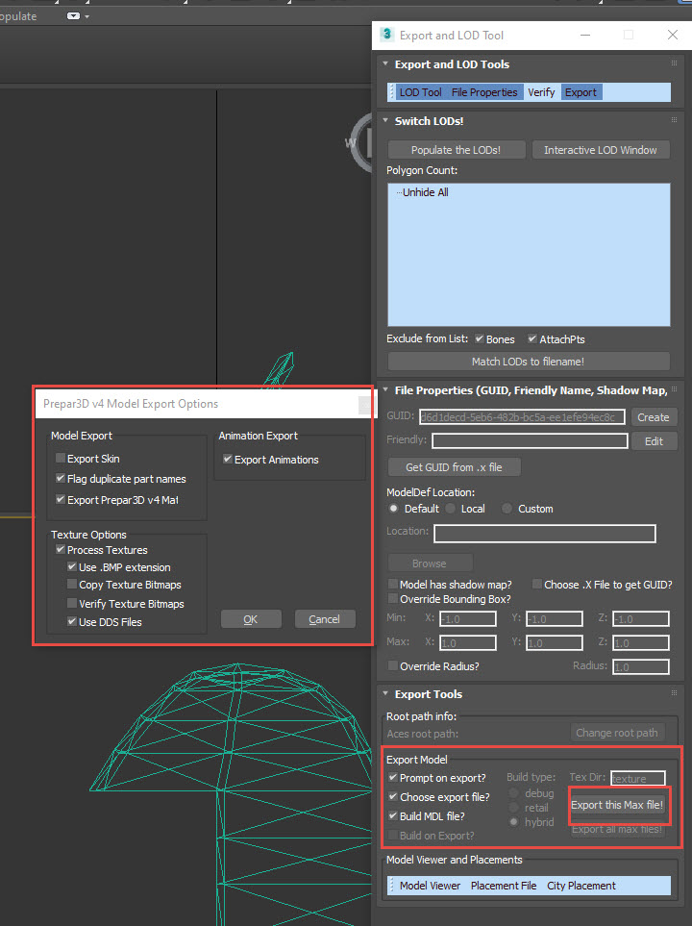692x926 pixels.
Task: Click the Change root path button
Action: [617, 733]
